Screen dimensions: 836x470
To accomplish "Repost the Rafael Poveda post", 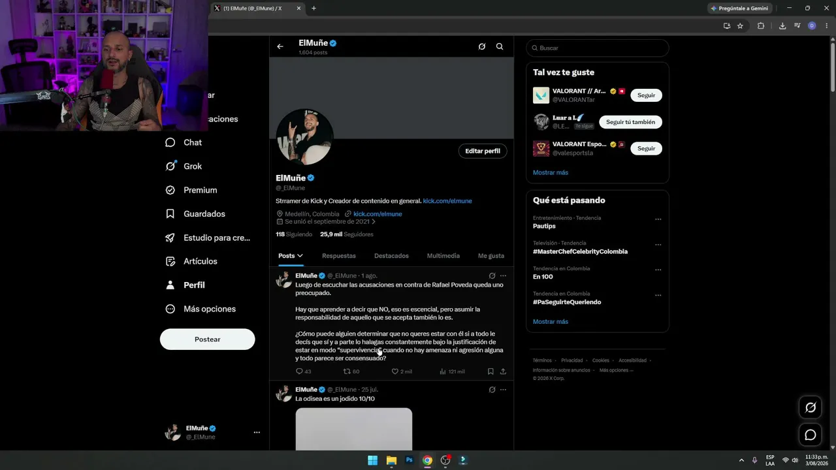I will pos(351,371).
